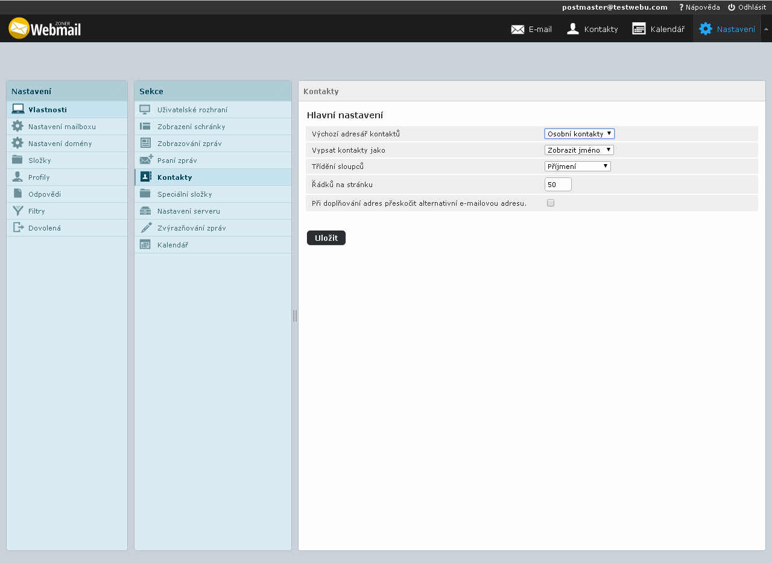Switch to the E-mail tab
772x563 pixels.
pyautogui.click(x=531, y=29)
